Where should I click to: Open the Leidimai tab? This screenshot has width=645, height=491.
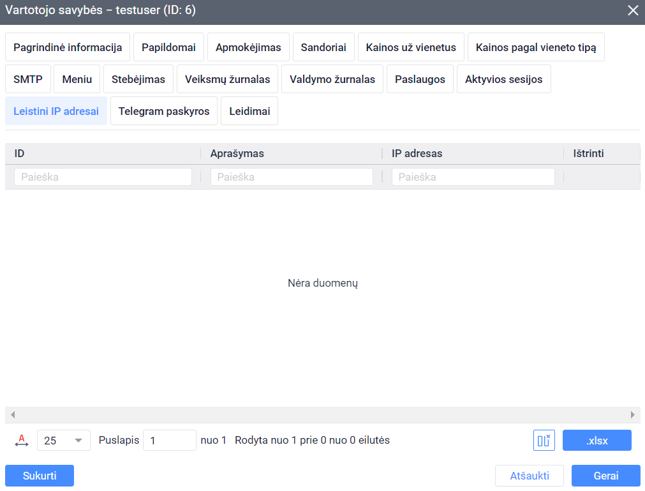pyautogui.click(x=249, y=111)
